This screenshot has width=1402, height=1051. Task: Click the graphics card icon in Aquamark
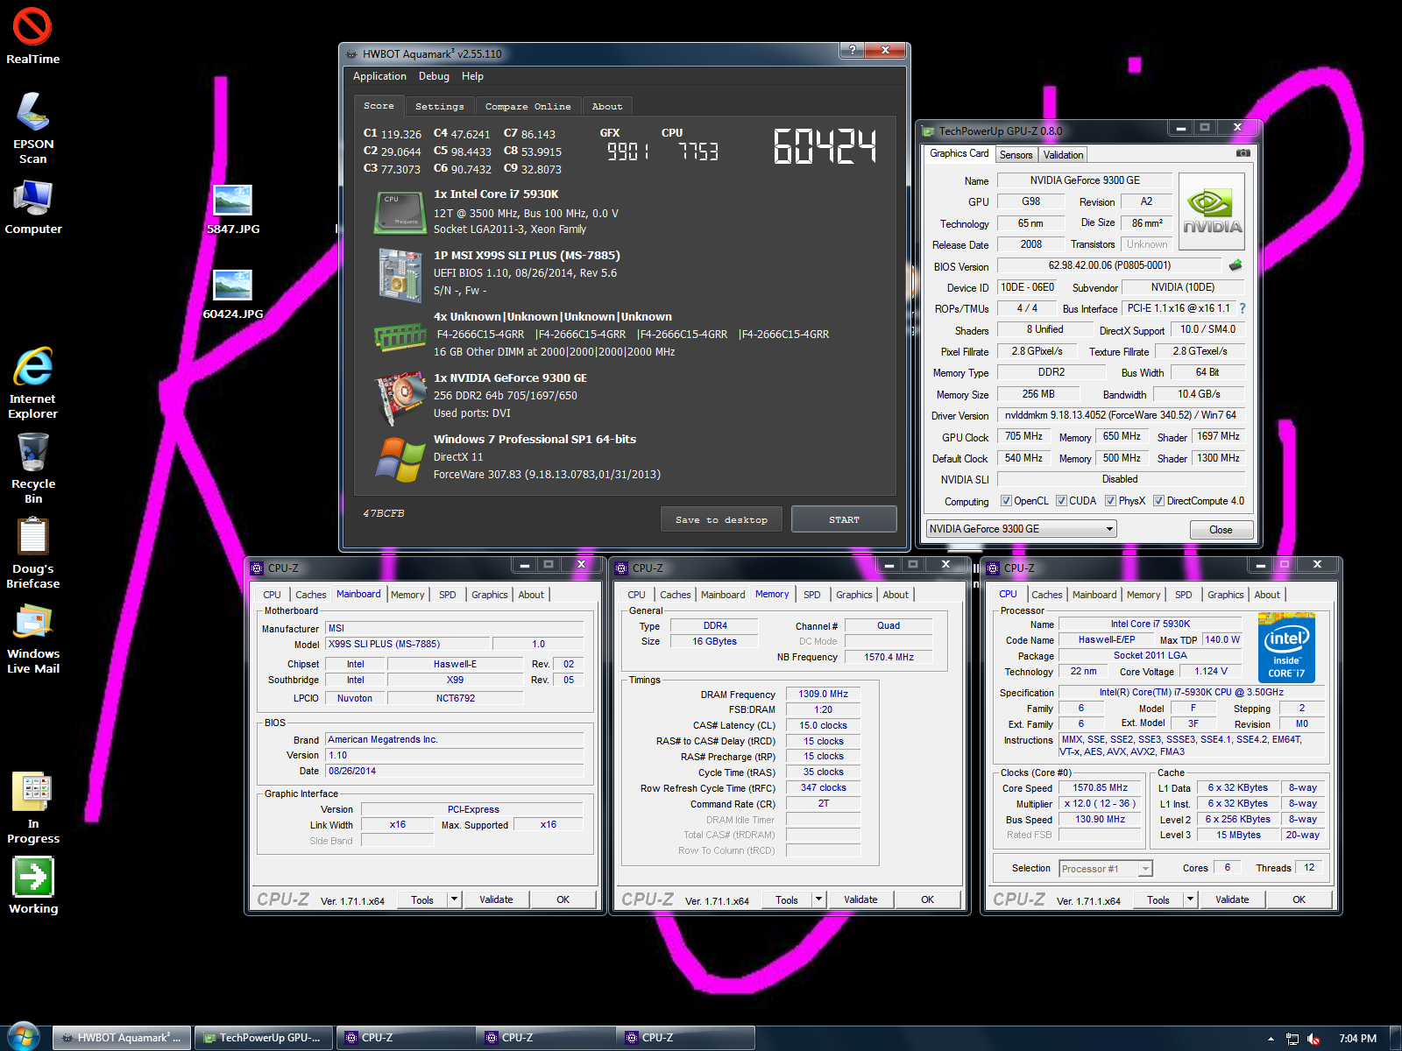(x=400, y=399)
